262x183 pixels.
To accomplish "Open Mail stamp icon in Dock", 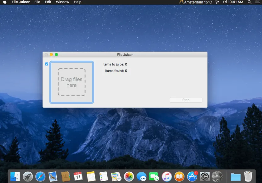I will tap(53, 176).
